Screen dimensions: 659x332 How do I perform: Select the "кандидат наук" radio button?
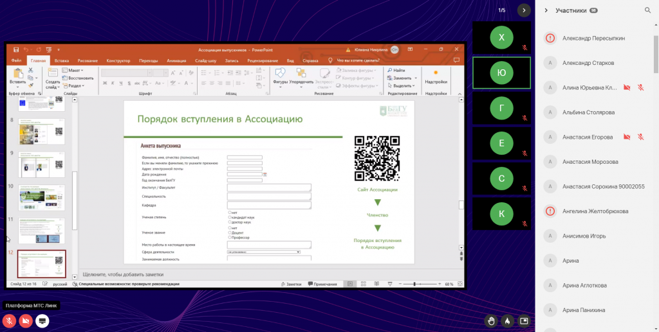click(x=230, y=218)
